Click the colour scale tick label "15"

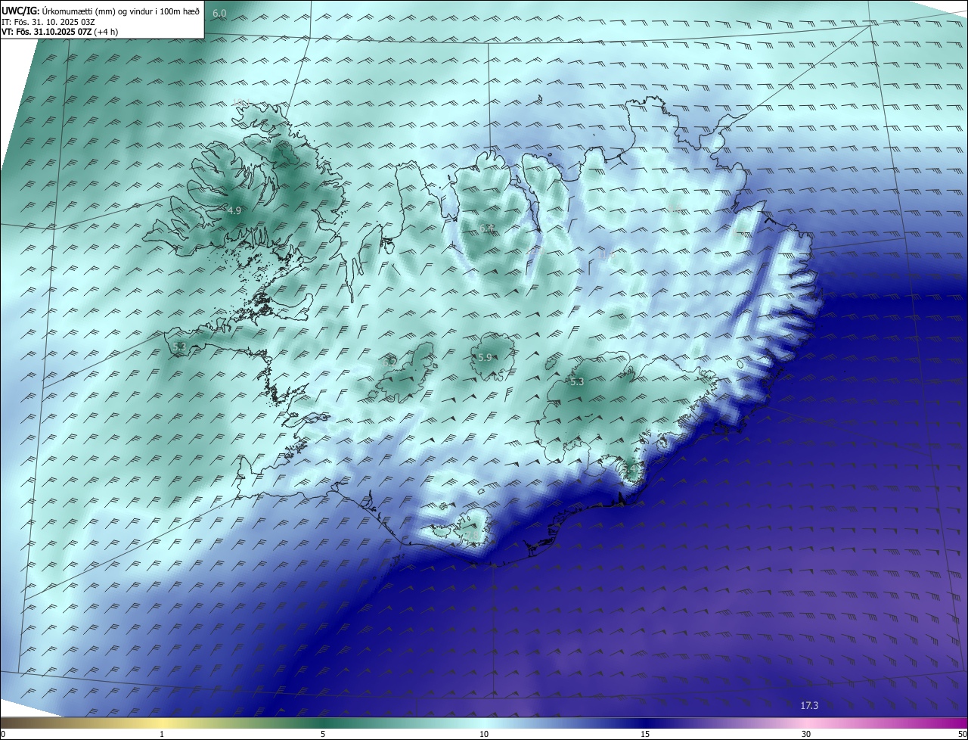point(645,734)
